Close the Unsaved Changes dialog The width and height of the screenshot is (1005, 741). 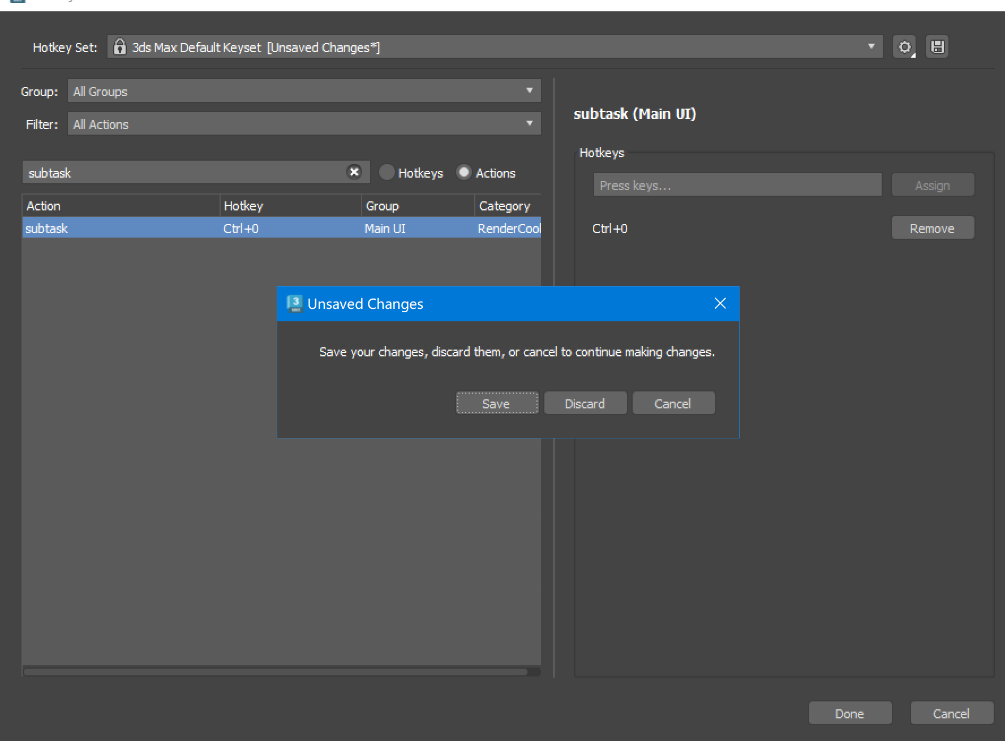click(720, 304)
